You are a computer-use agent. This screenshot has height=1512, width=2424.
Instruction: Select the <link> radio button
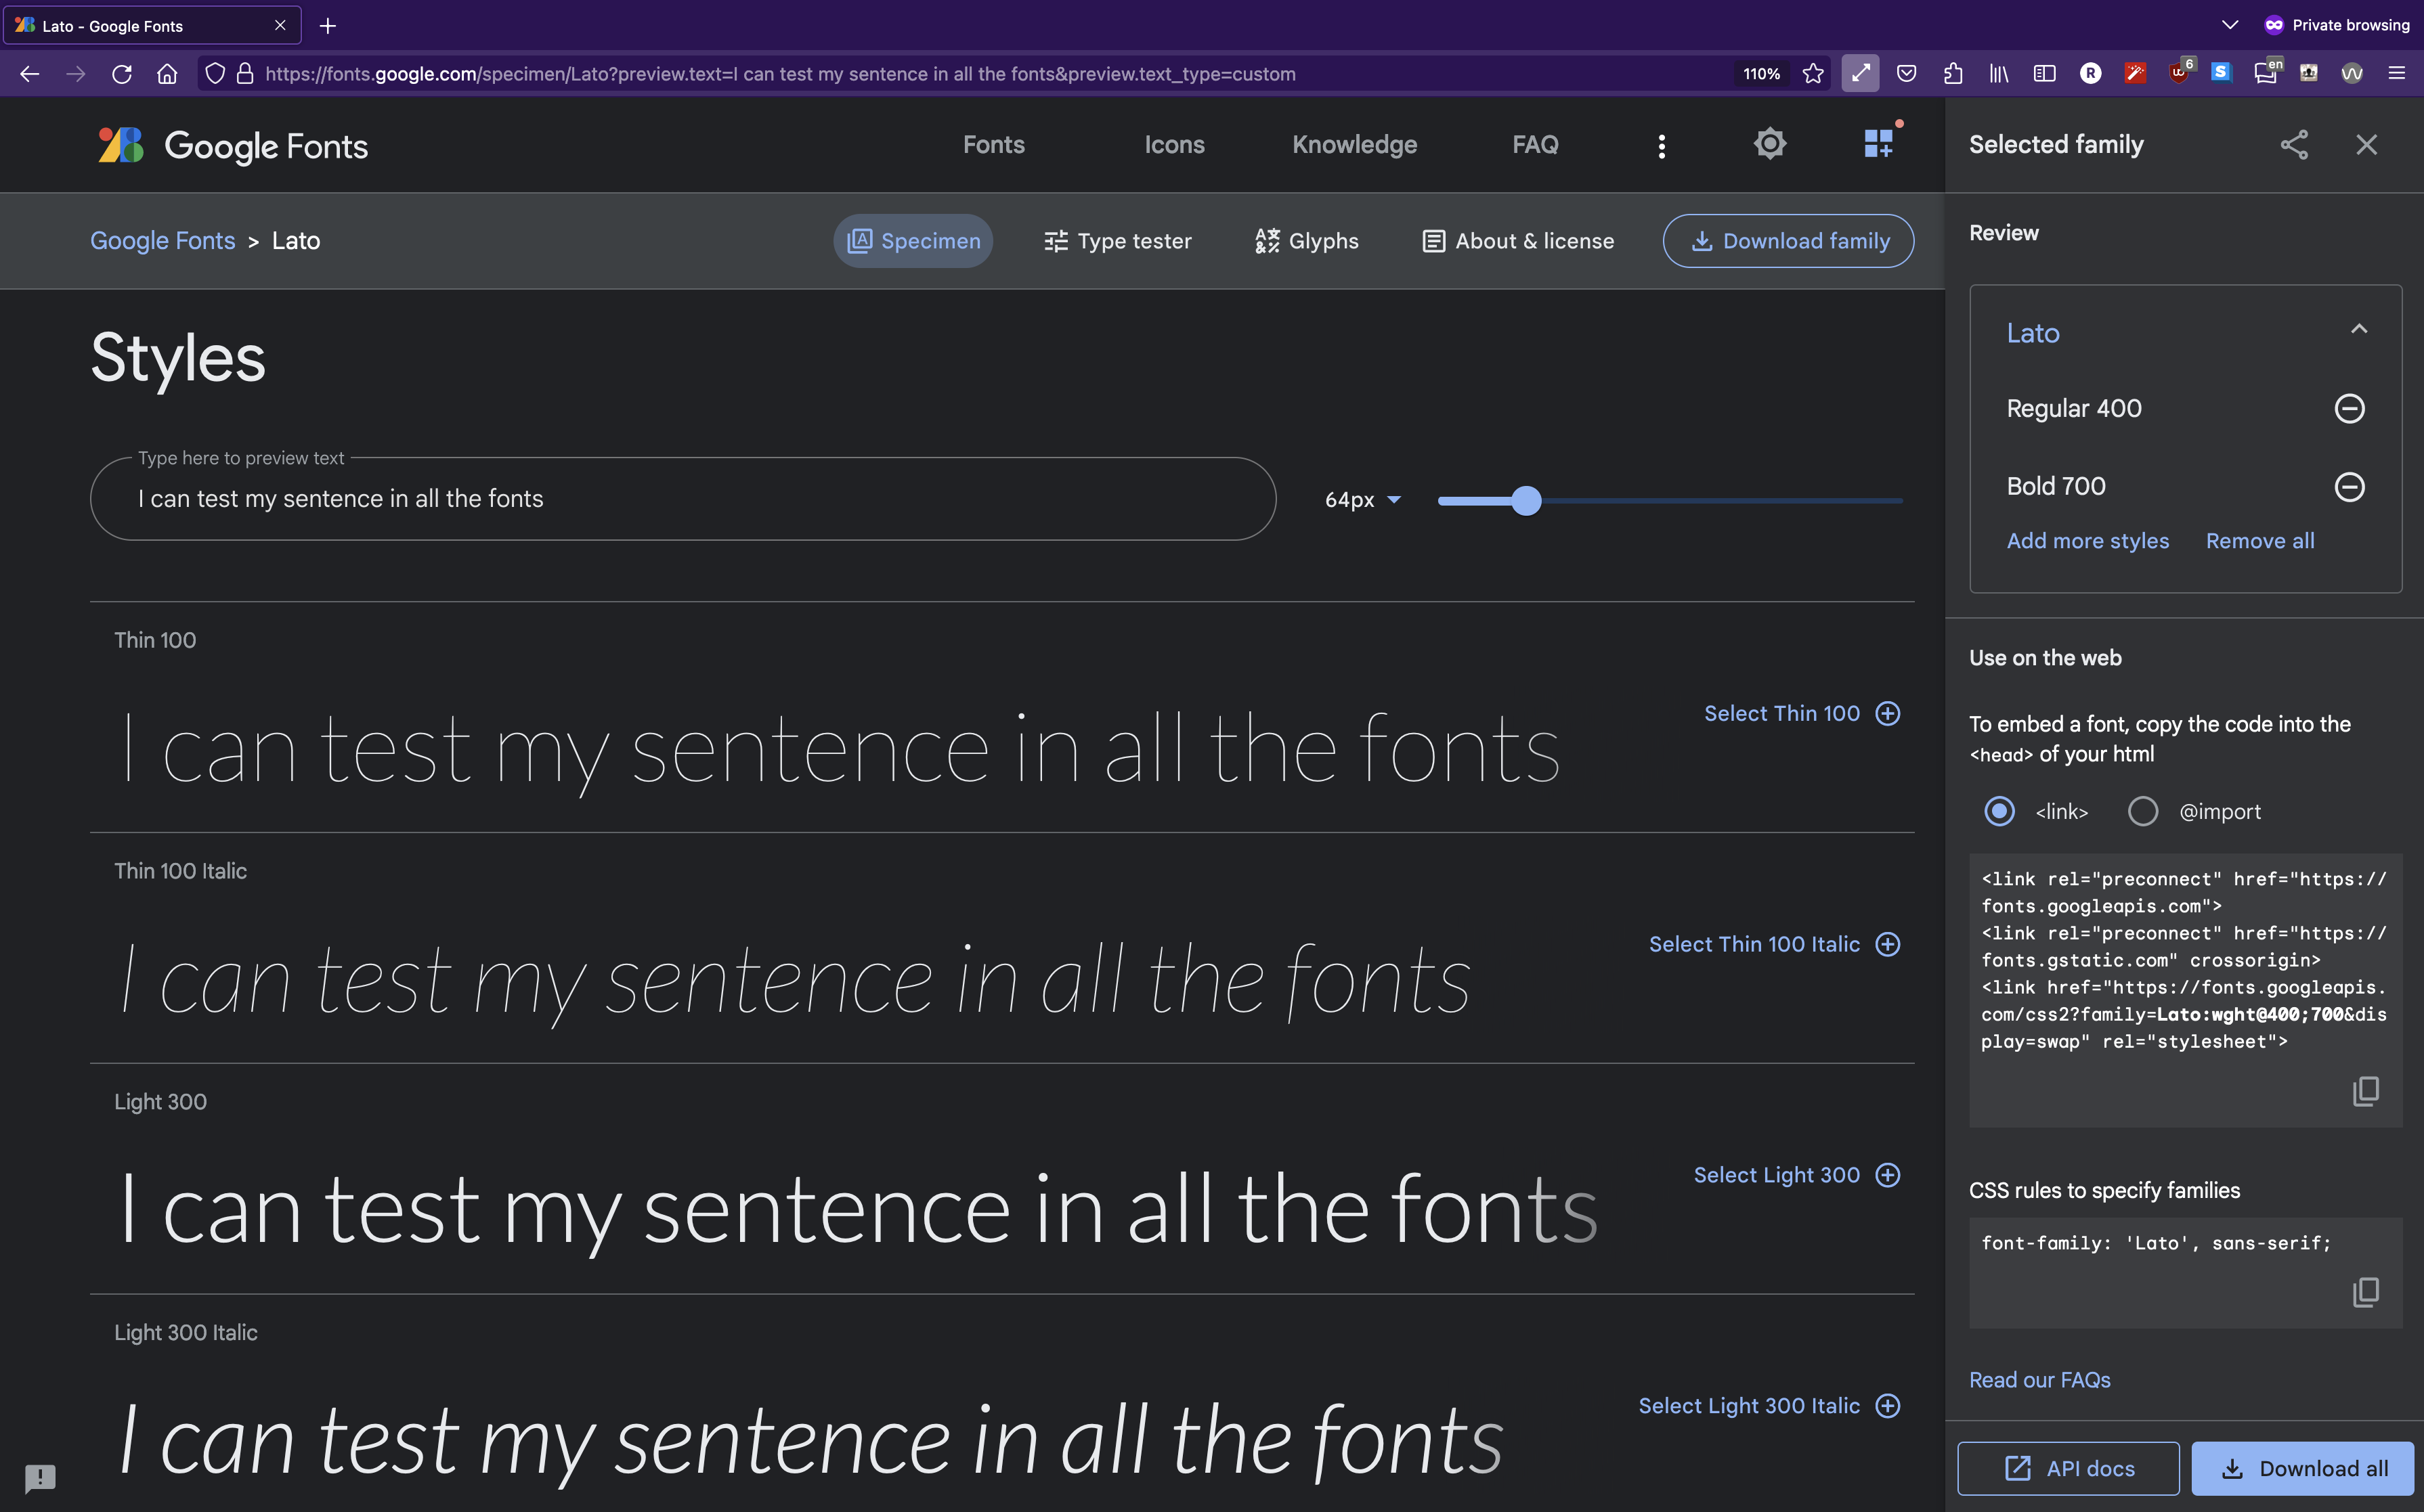[1999, 811]
